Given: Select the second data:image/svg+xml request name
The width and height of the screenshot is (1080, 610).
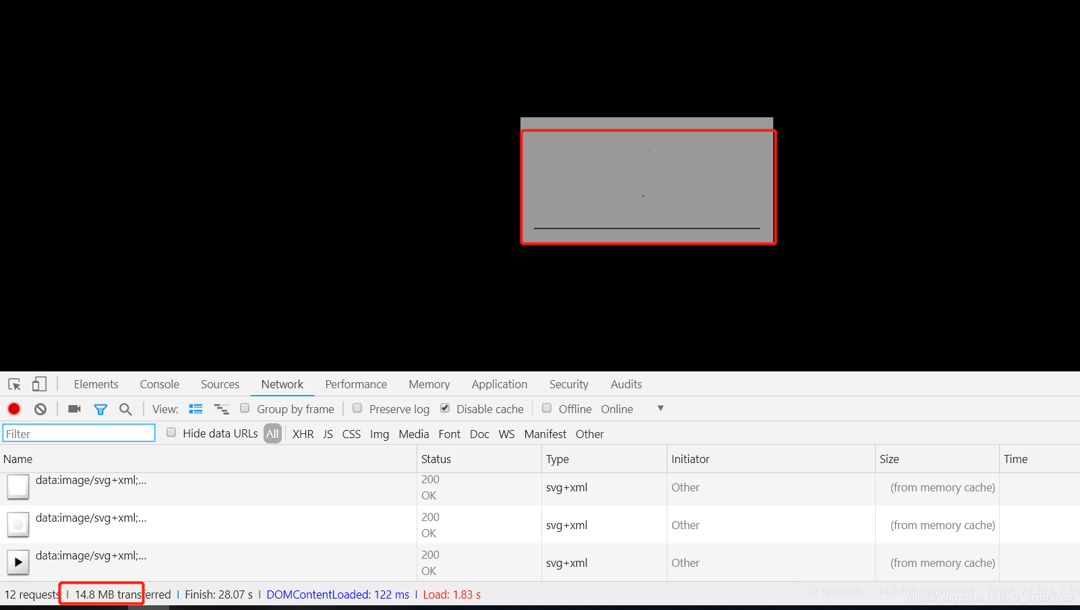Looking at the screenshot, I should click(91, 518).
